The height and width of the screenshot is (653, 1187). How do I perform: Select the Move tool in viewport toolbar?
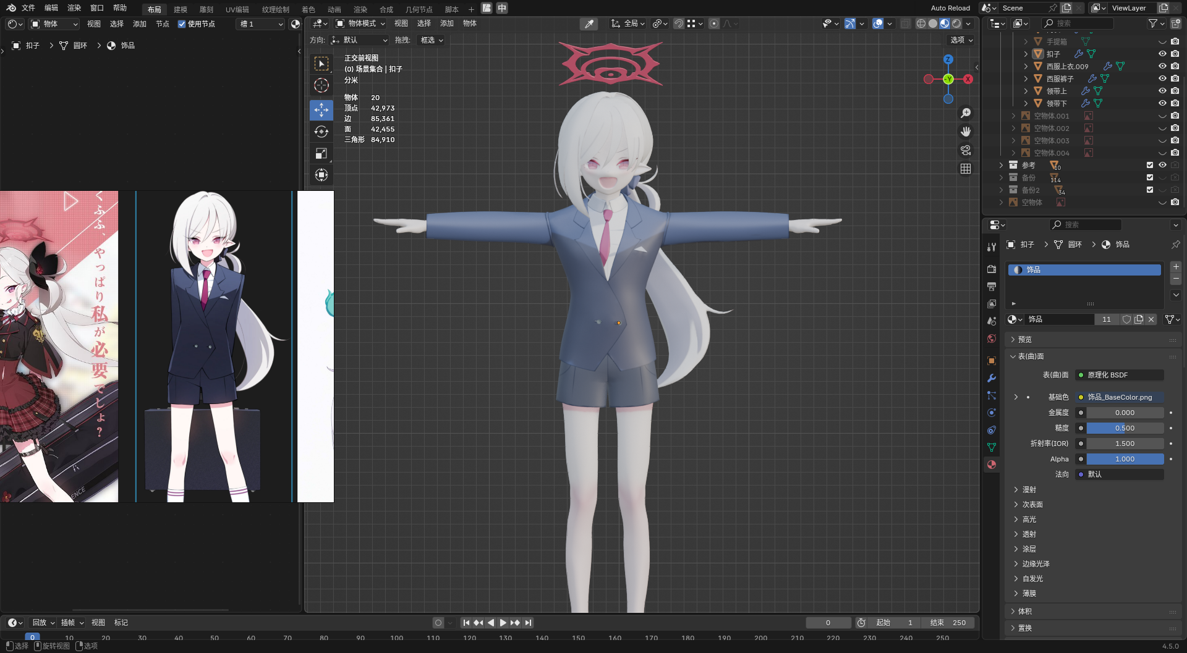(321, 110)
